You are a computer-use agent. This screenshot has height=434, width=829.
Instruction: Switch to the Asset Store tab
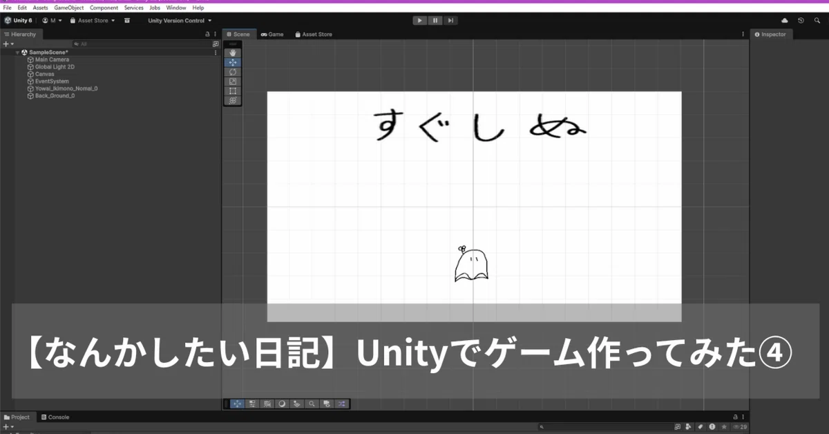pos(314,34)
